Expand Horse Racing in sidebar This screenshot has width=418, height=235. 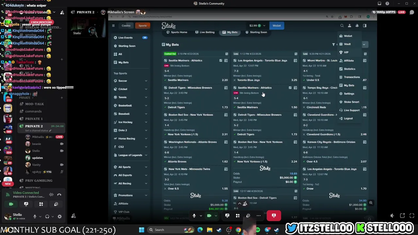click(x=146, y=139)
